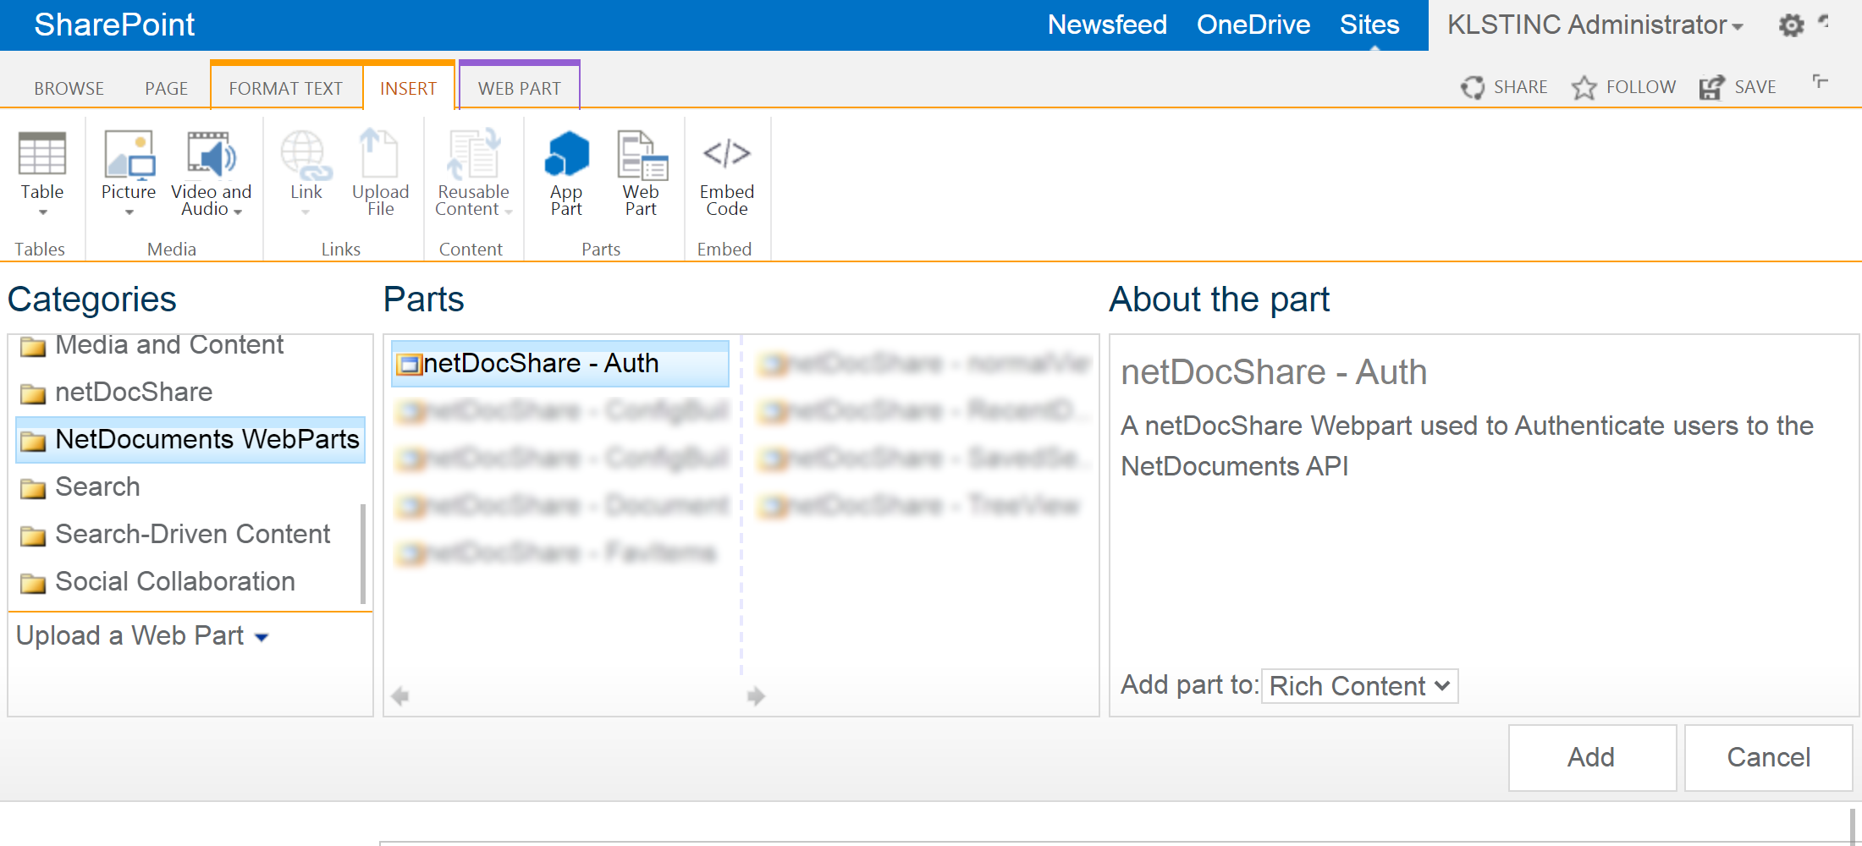
Task: Go to next parts page arrow
Action: coord(756,696)
